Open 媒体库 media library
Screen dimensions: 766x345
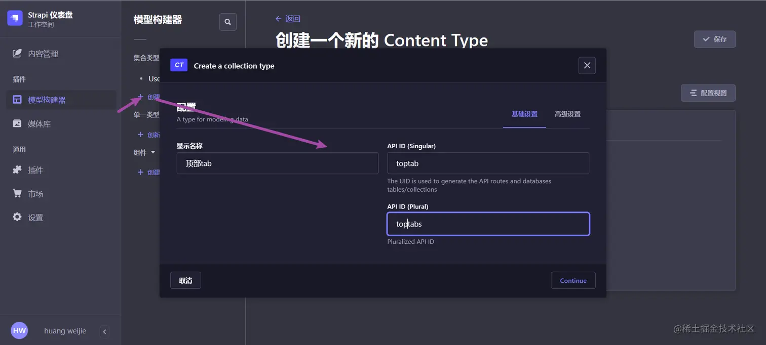tap(39, 124)
